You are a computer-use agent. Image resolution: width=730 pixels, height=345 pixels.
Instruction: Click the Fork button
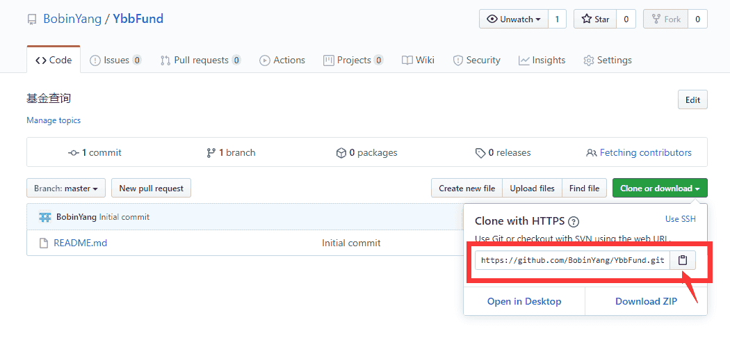click(x=666, y=19)
